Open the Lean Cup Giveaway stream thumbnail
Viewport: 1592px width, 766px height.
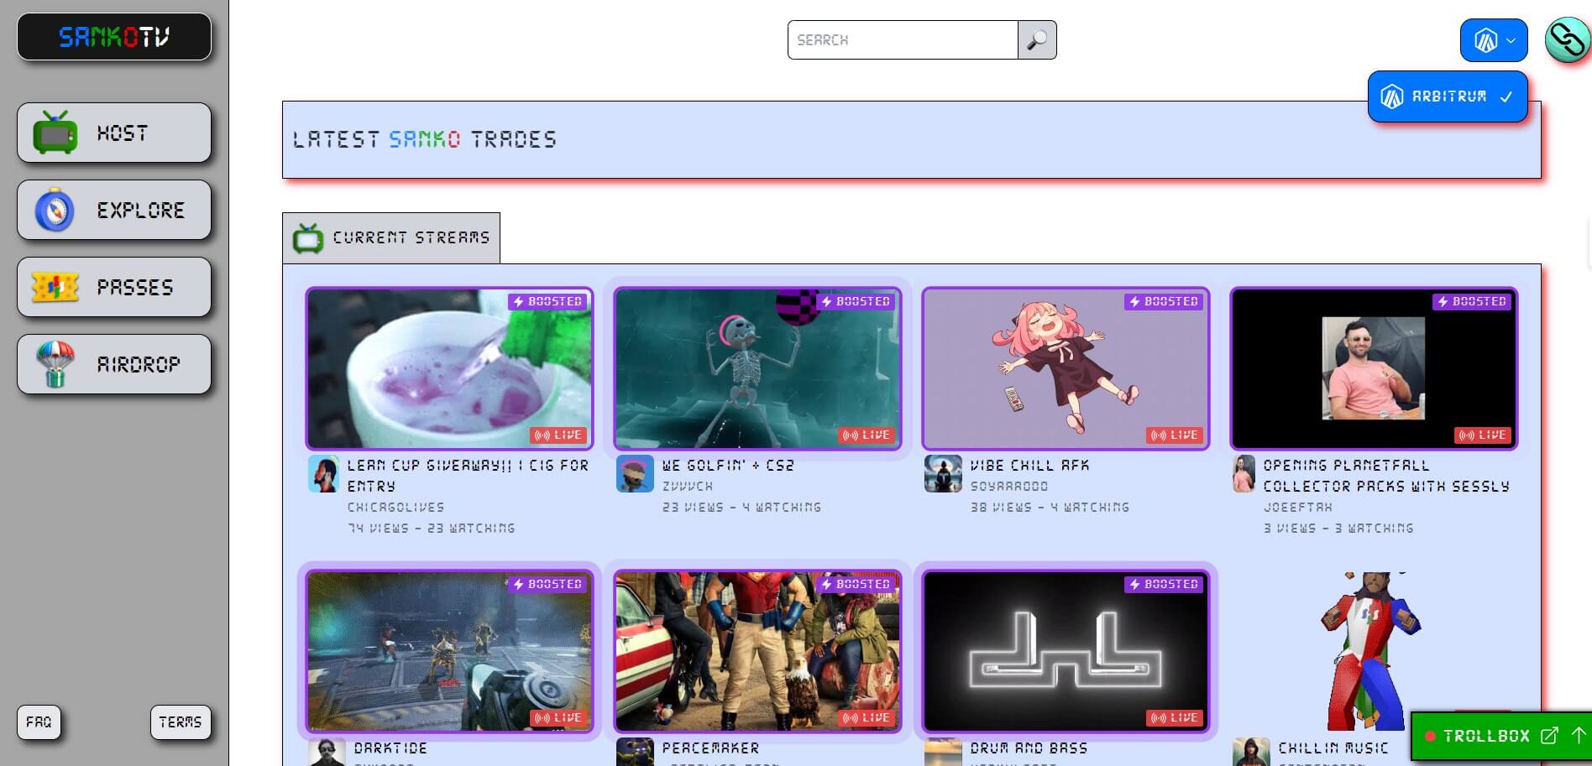pos(450,368)
